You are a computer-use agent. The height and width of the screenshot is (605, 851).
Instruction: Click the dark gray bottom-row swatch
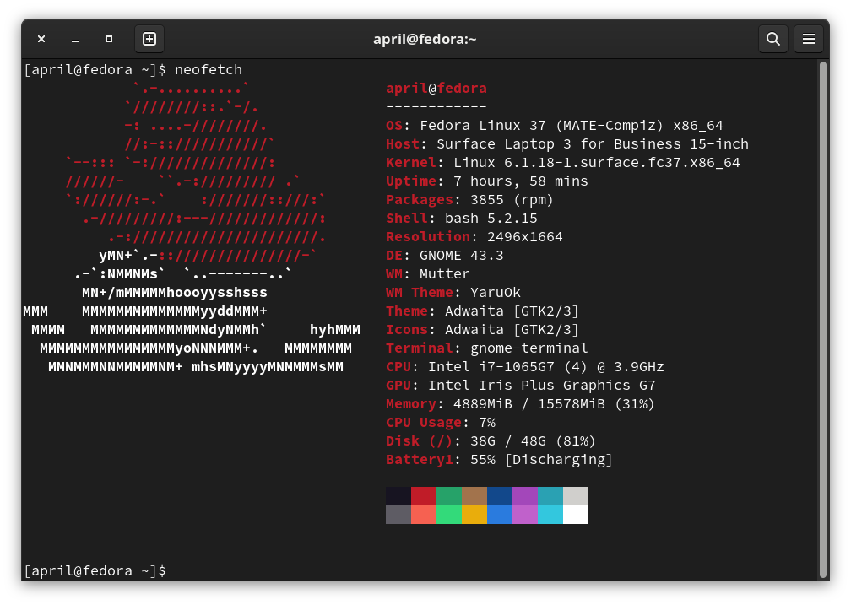click(398, 515)
